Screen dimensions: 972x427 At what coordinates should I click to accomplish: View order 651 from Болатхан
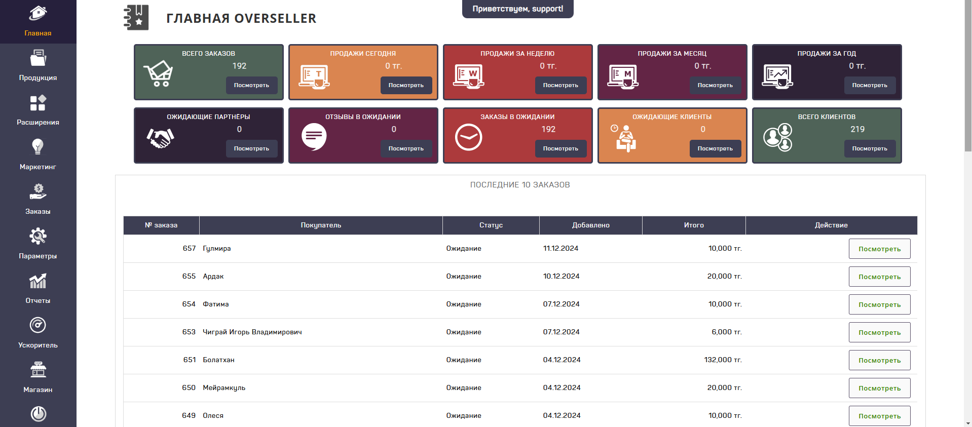pyautogui.click(x=879, y=360)
